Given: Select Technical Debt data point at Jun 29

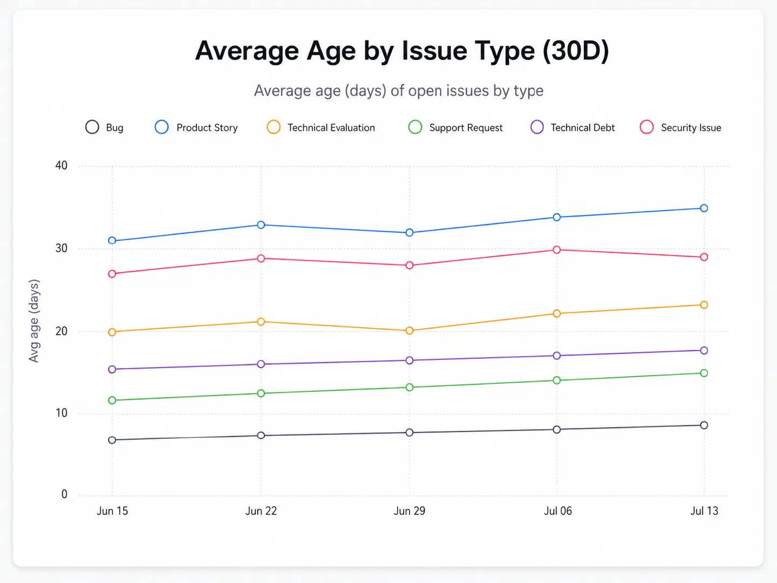Looking at the screenshot, I should tap(410, 360).
